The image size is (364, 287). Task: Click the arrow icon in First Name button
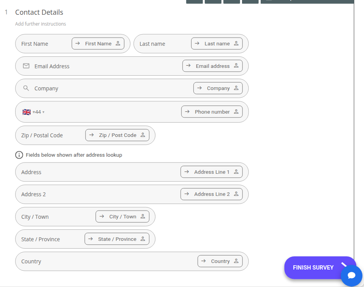(x=78, y=43)
